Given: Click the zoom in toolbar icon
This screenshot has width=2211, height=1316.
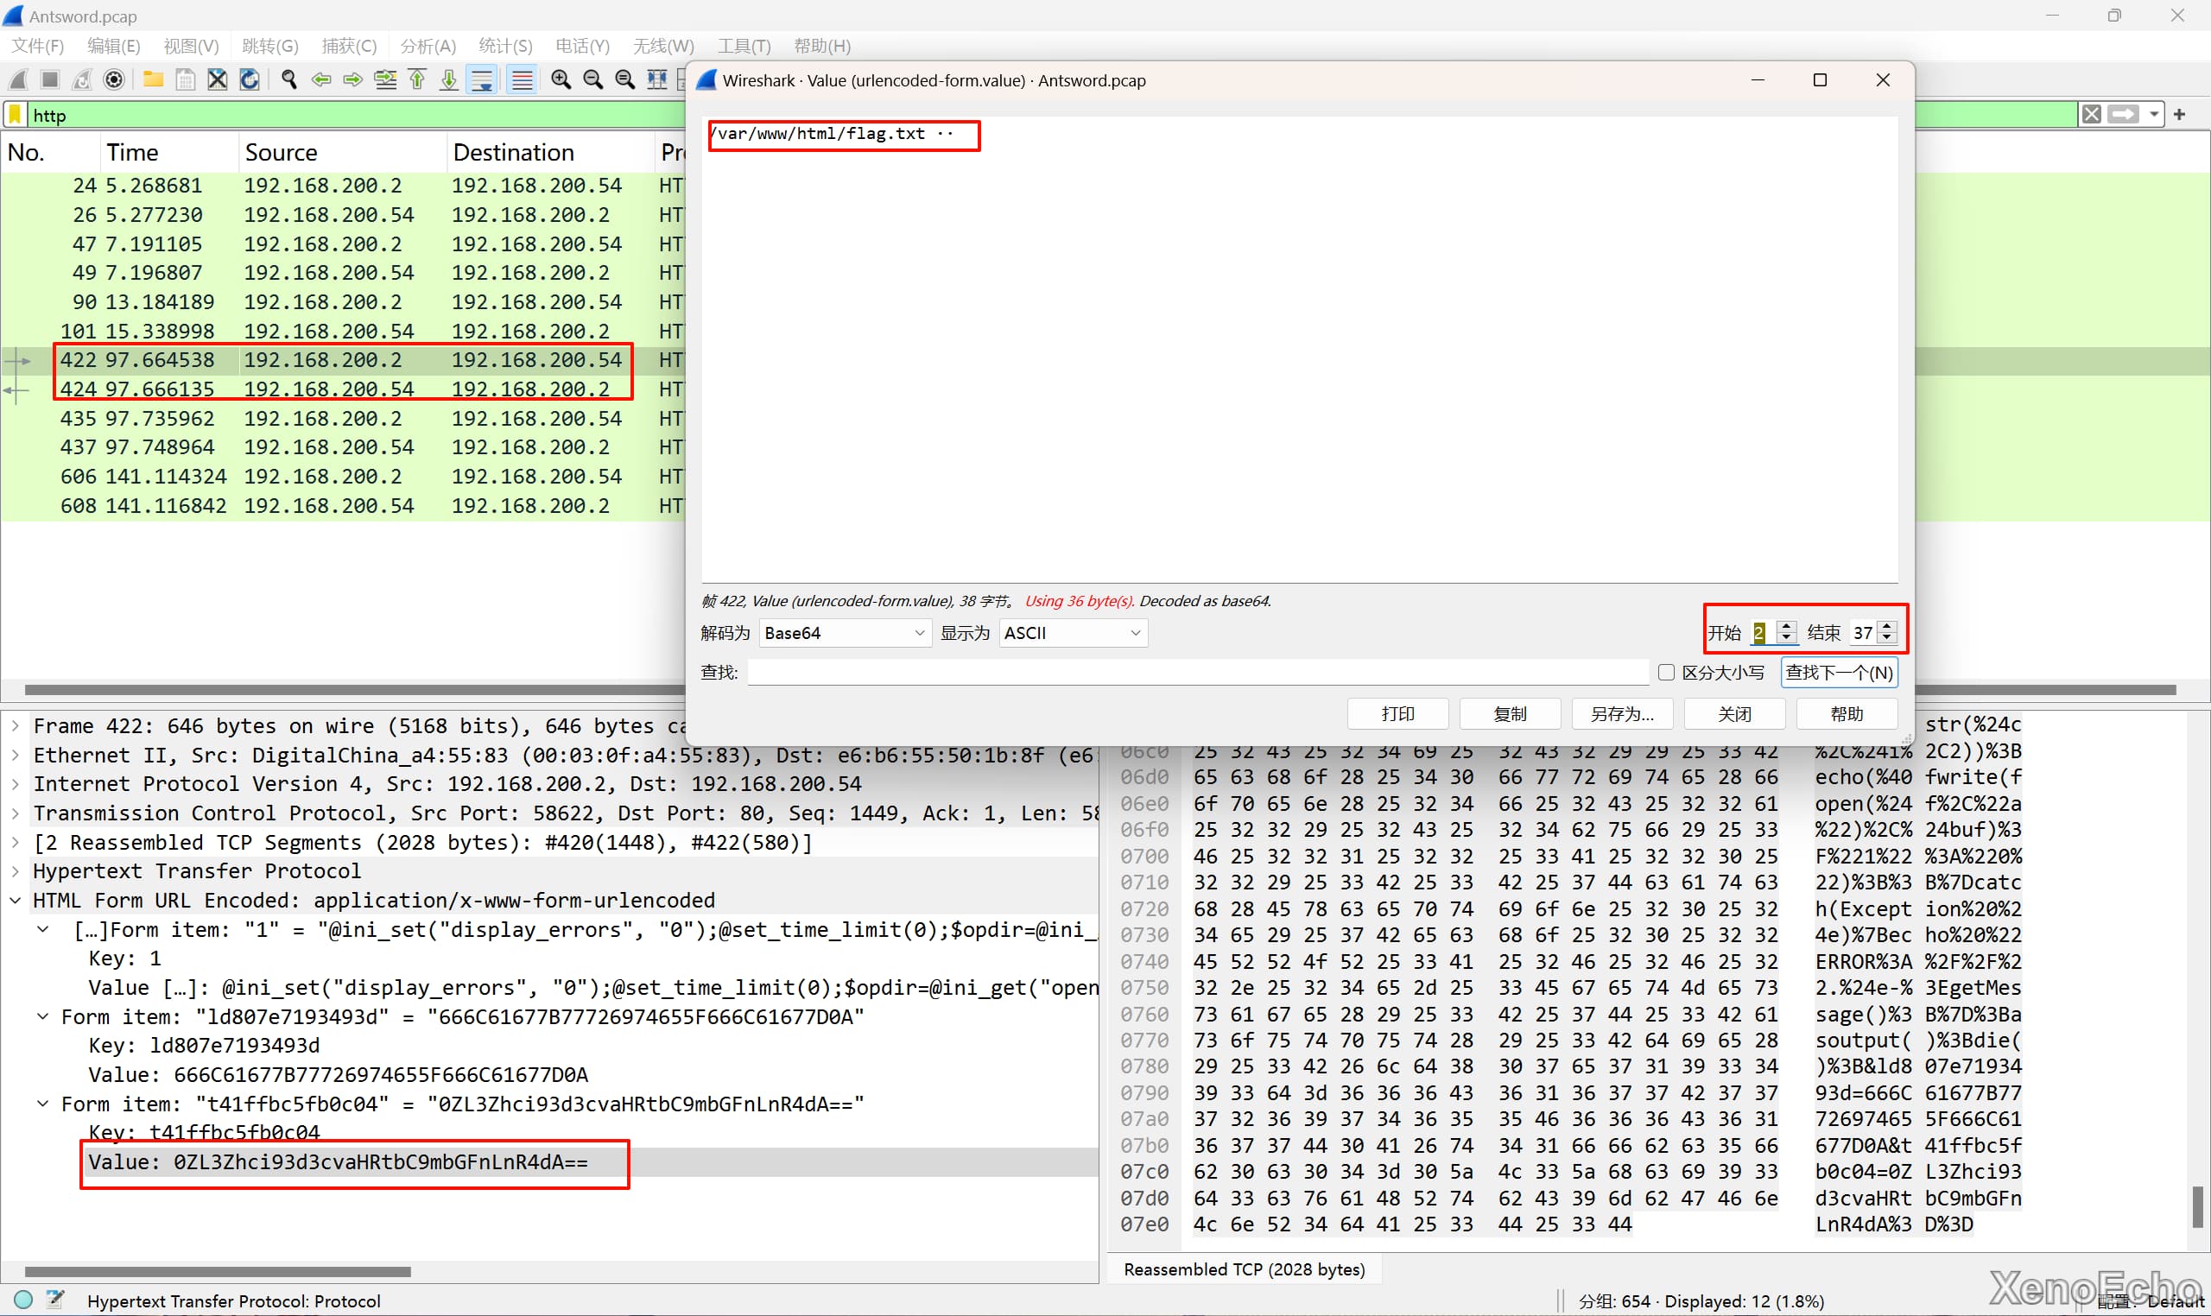Looking at the screenshot, I should click(561, 80).
